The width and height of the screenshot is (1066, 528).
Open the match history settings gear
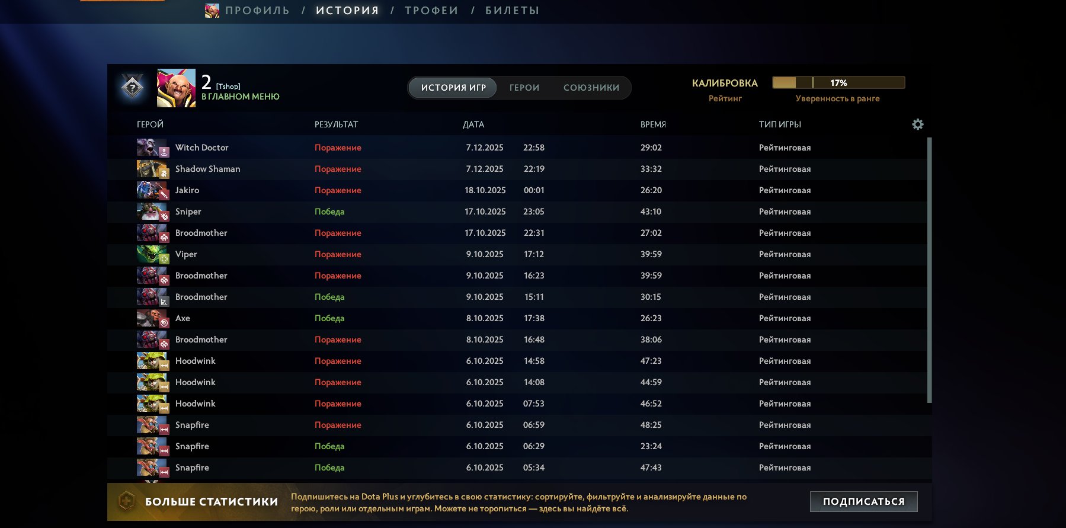click(917, 124)
